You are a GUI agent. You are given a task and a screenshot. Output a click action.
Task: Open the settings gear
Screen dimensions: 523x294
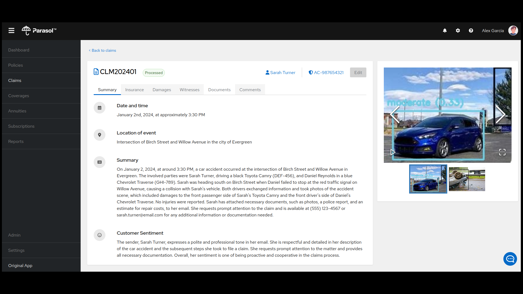point(458,30)
